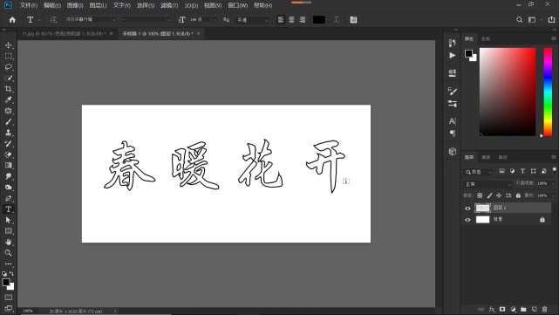The height and width of the screenshot is (315, 559).
Task: Open the 编辑(E) menu
Action: [52, 5]
